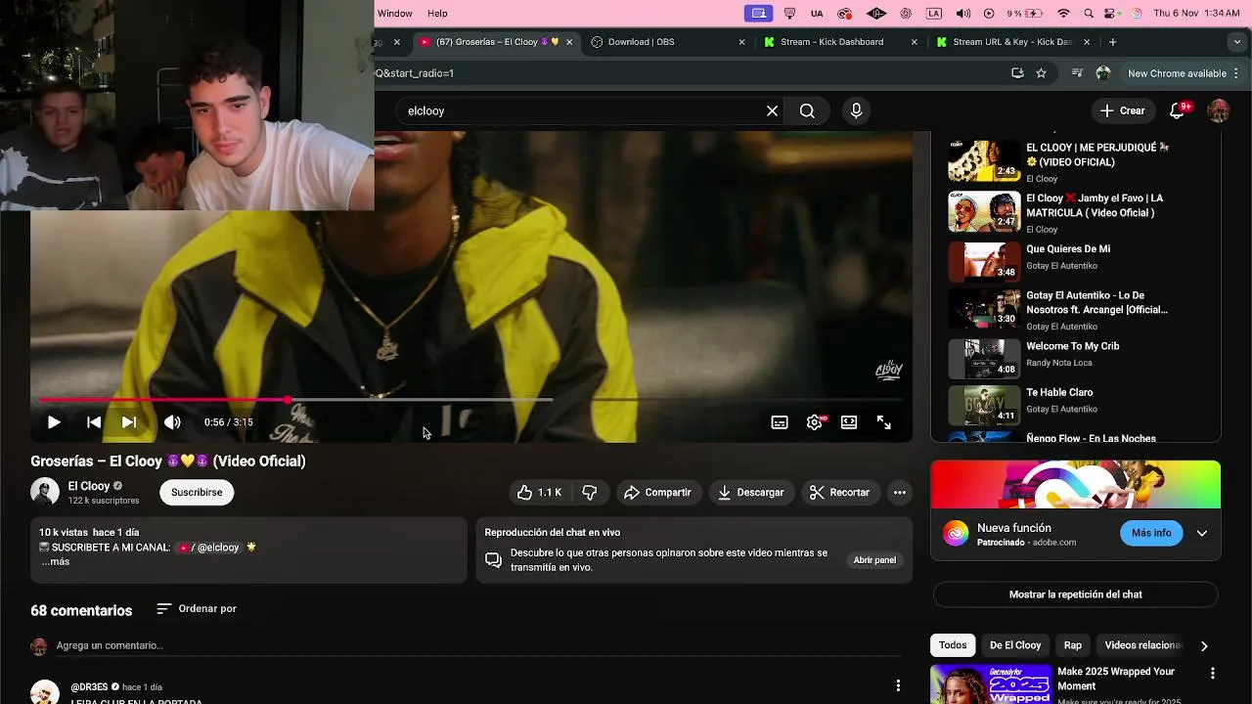Subscribe with the Suscribirse button
1252x704 pixels.
(197, 492)
